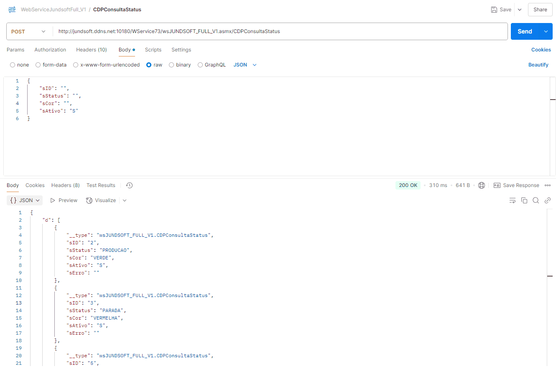View request history using the clock icon
Viewport: 556px width, 369px height.
point(129,185)
